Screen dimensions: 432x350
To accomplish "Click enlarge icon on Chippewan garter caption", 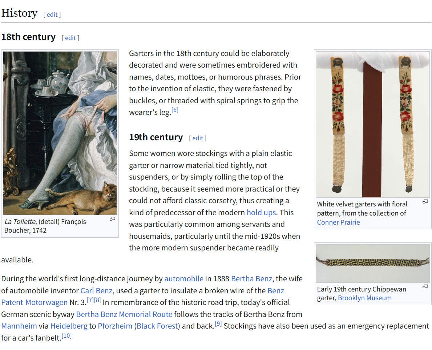I will pos(425,286).
